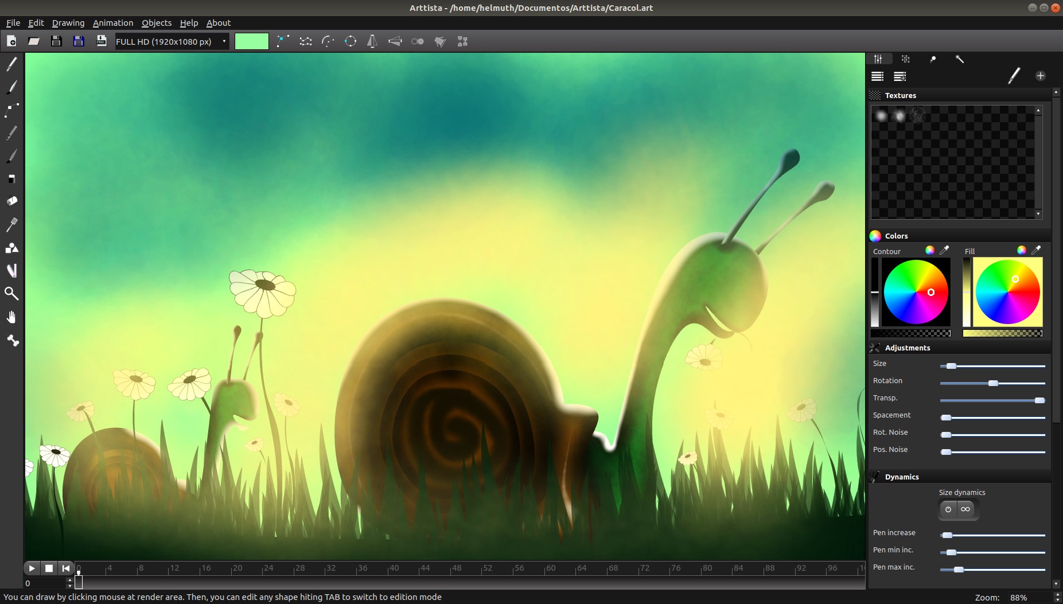The width and height of the screenshot is (1063, 604).
Task: Collapse the Adjustments section header
Action: click(907, 348)
